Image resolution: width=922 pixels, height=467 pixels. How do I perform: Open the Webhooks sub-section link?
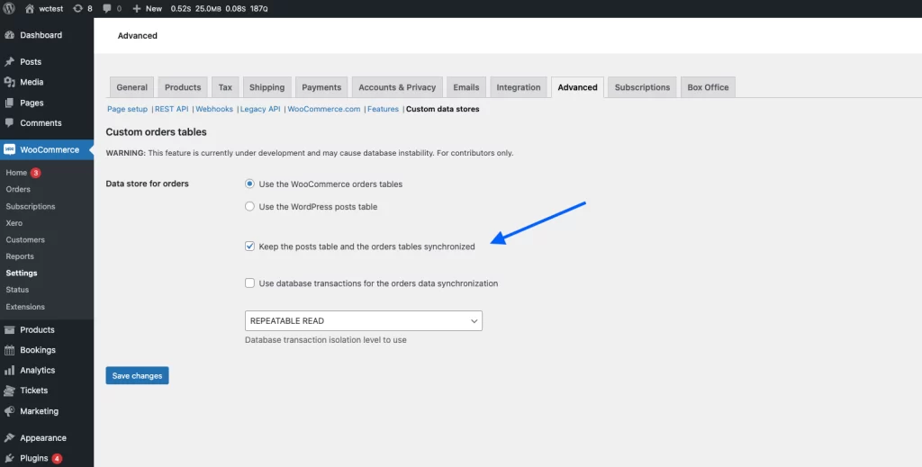tap(214, 109)
